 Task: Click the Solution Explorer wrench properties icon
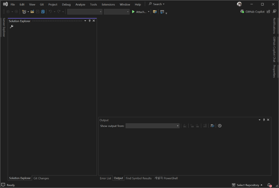(x=11, y=27)
